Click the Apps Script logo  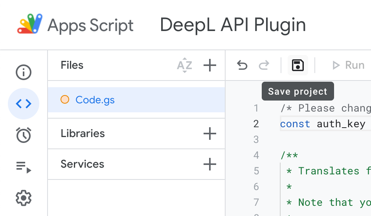point(30,25)
